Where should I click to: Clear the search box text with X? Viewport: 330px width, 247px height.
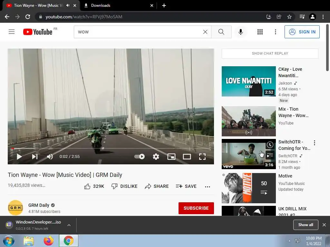coord(205,32)
